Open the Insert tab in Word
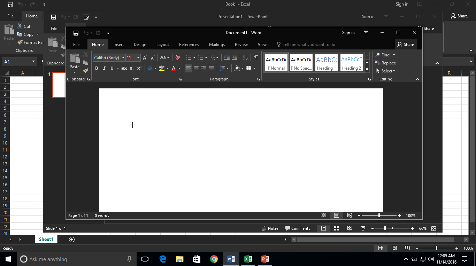This screenshot has width=476, height=266. [118, 45]
